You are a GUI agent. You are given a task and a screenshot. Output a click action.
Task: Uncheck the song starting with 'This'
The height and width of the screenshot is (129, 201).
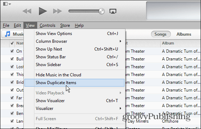(12, 75)
